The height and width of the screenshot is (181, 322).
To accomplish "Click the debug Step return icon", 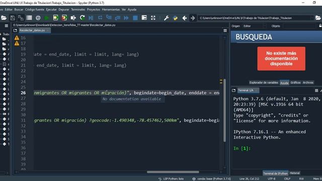I will coord(117,18).
